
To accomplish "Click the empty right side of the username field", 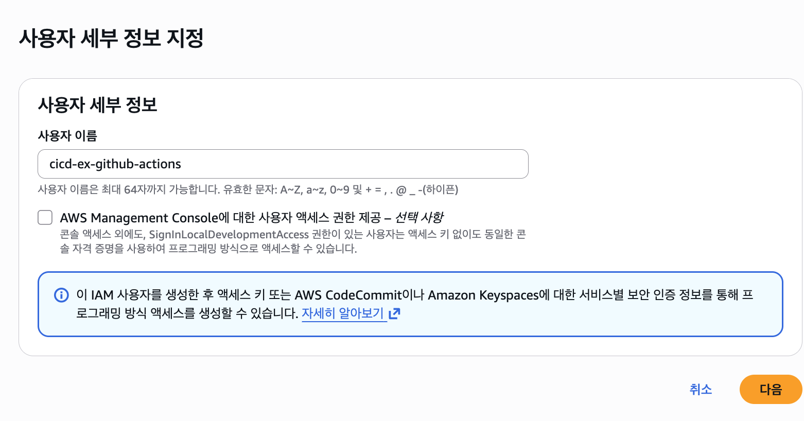I will point(355,164).
